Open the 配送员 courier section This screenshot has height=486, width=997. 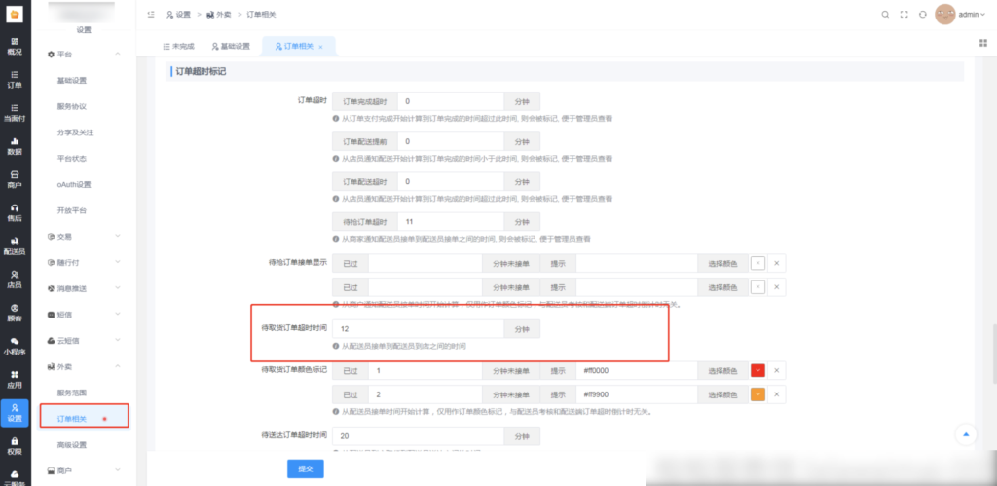(x=15, y=245)
